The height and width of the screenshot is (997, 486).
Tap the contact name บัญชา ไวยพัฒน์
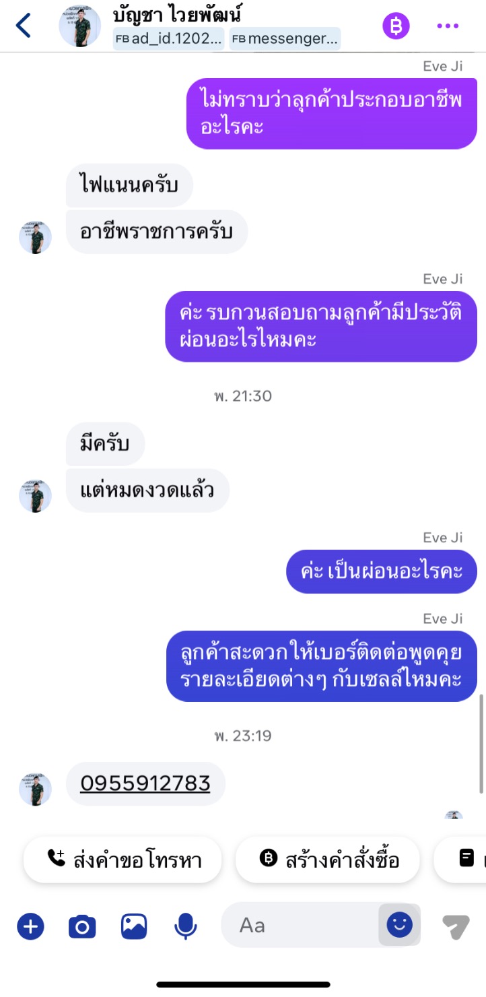pos(178,13)
